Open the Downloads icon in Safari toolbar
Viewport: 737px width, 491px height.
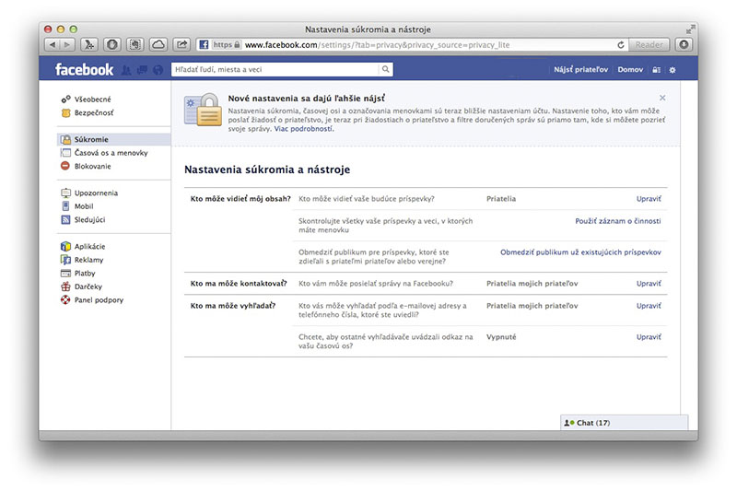pyautogui.click(x=684, y=44)
